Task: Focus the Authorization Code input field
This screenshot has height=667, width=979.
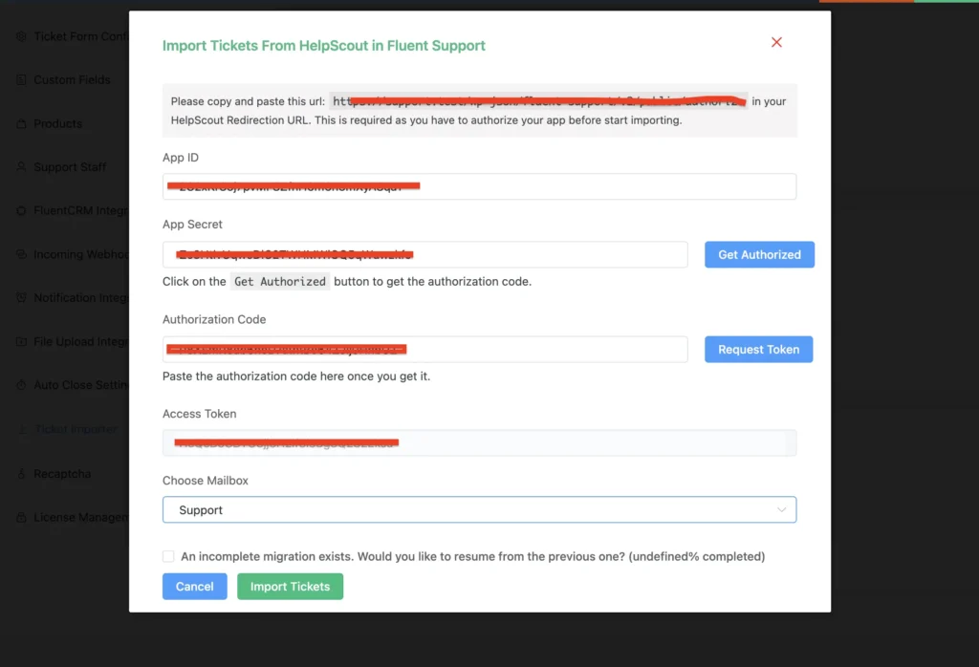Action: click(425, 350)
